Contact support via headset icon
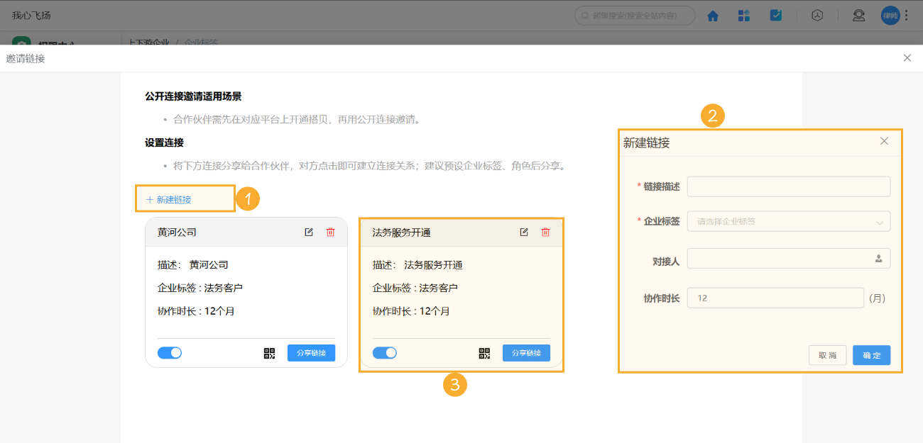923x443 pixels. (858, 15)
